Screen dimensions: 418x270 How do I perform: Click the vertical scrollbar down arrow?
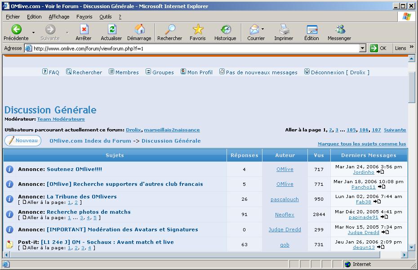click(412, 247)
